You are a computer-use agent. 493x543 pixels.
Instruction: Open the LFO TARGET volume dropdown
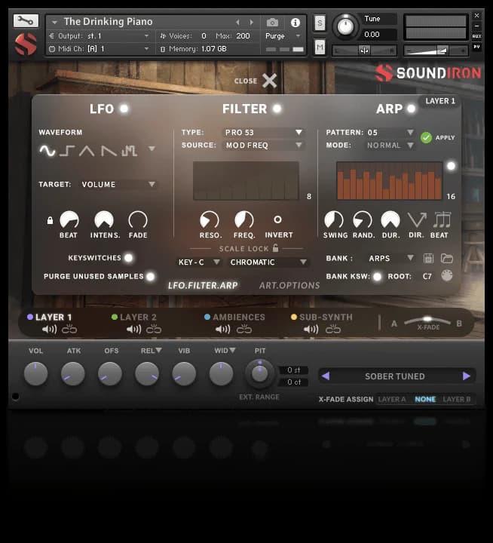tap(118, 184)
